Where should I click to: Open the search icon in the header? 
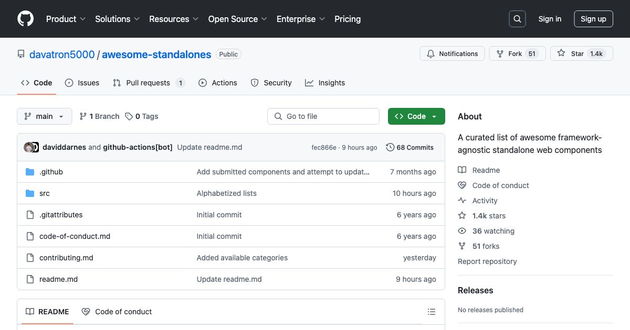517,18
